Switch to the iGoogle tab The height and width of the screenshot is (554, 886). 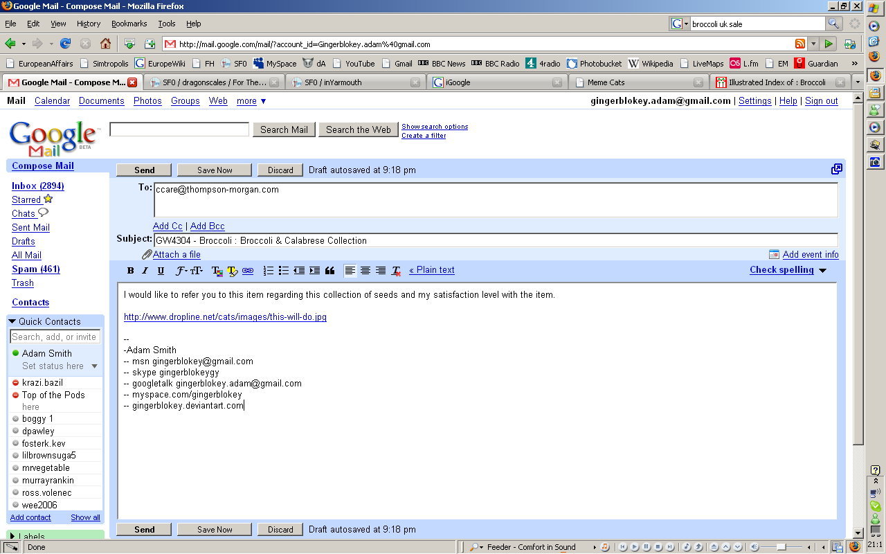496,82
